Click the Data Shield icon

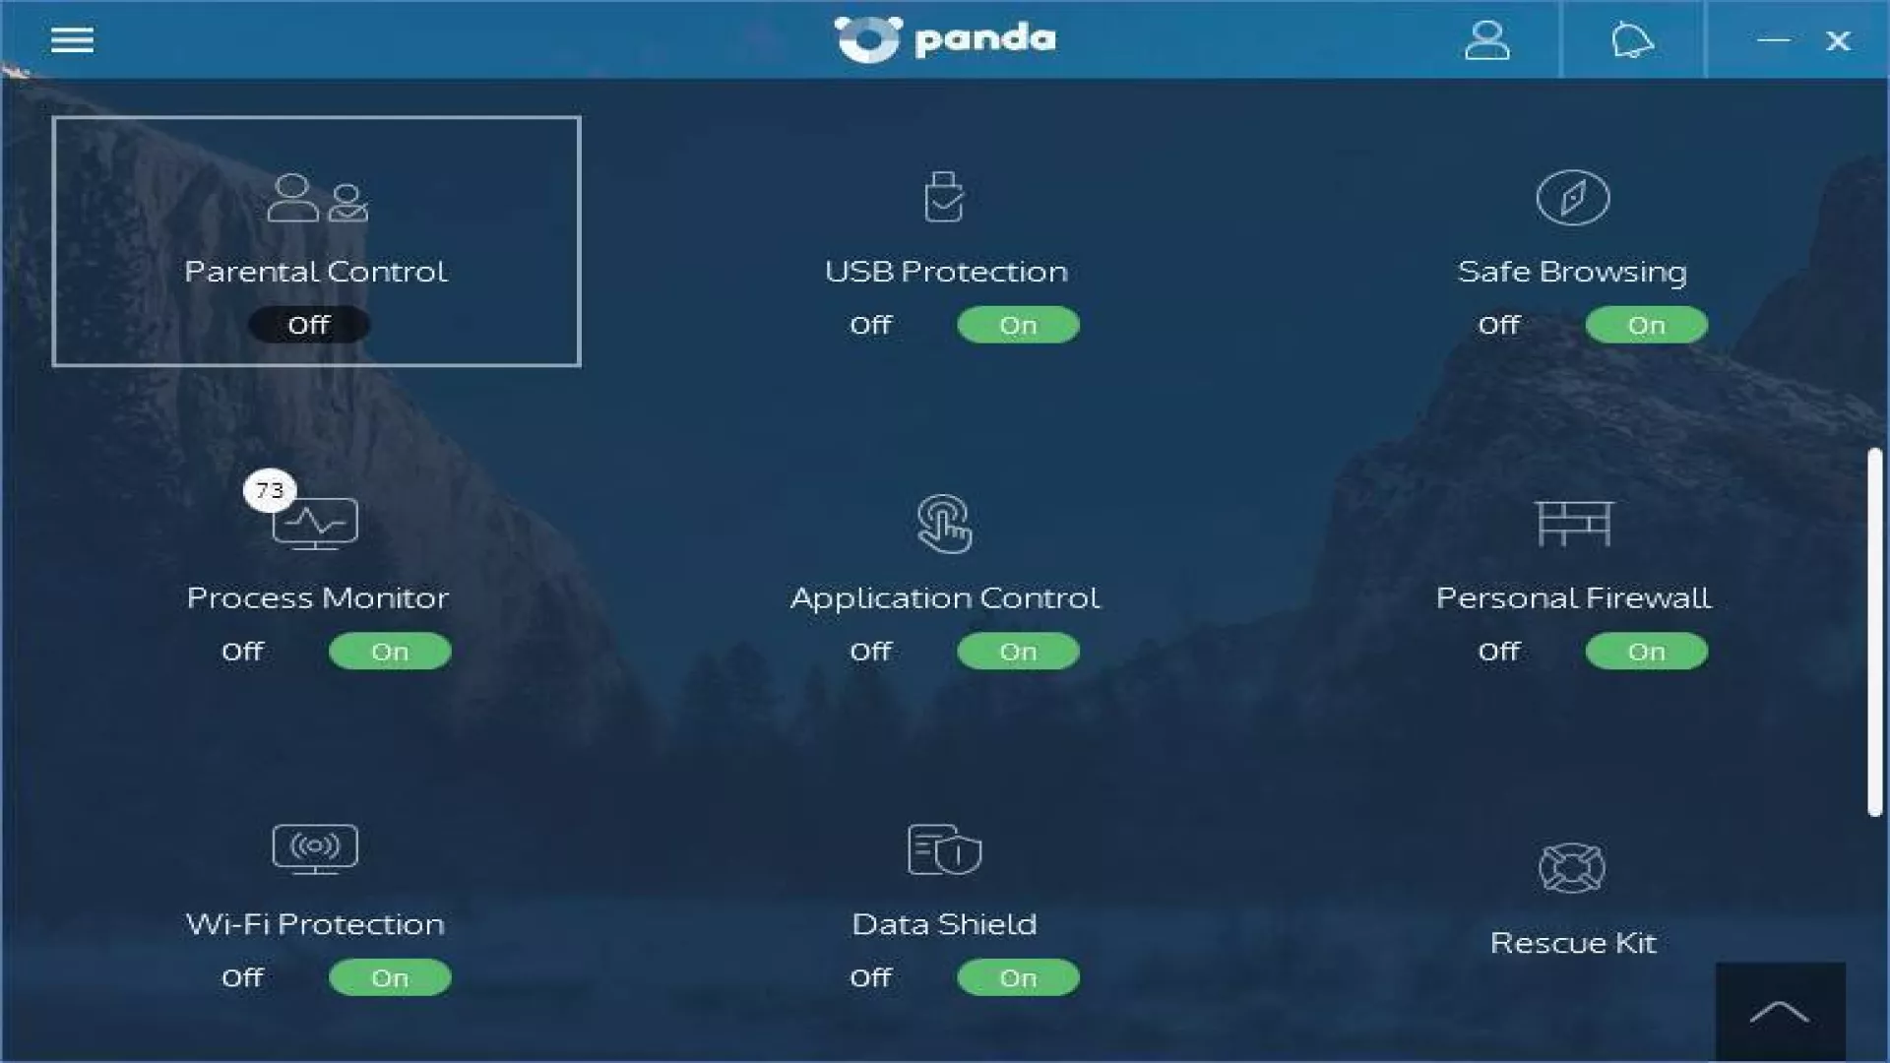(x=944, y=850)
